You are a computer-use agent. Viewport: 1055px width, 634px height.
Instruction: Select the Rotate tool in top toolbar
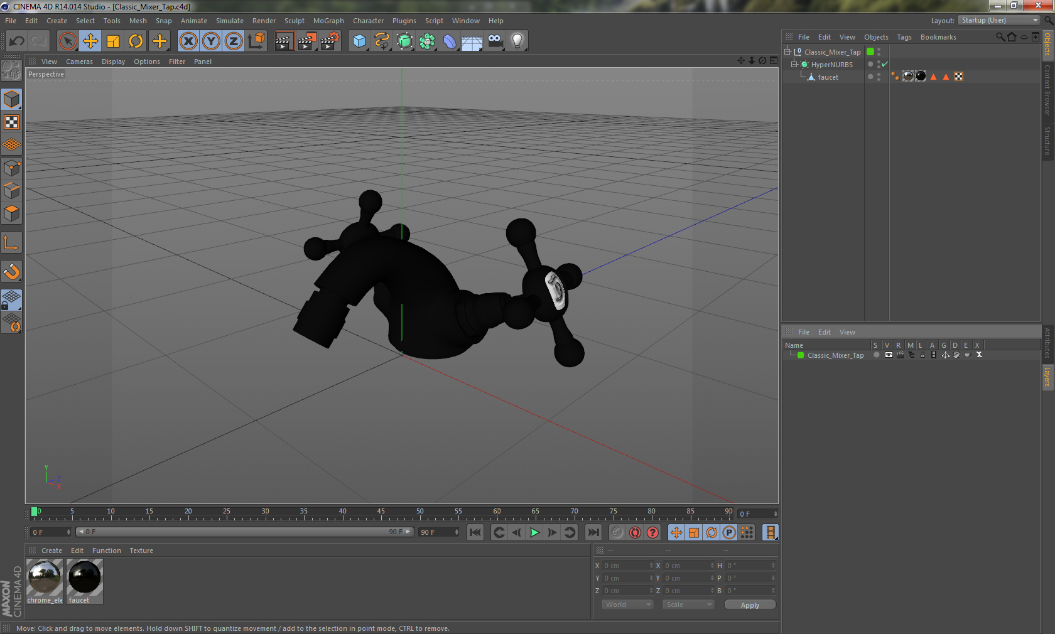pos(136,41)
